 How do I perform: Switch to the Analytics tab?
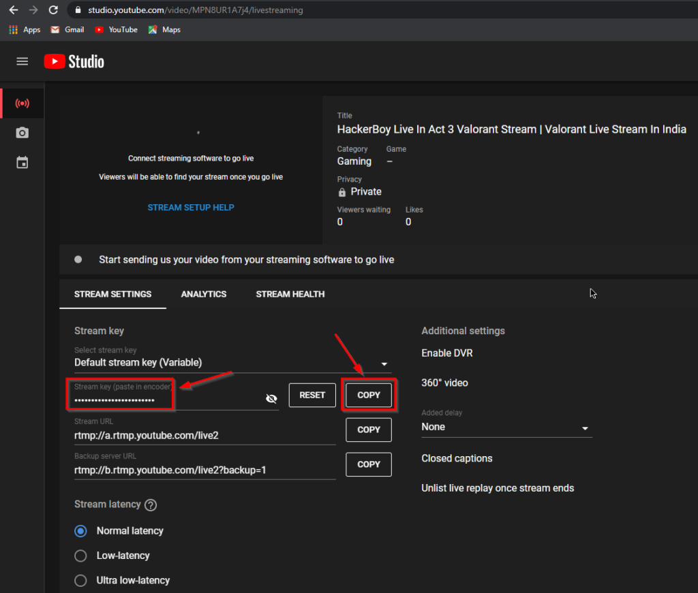pos(203,294)
